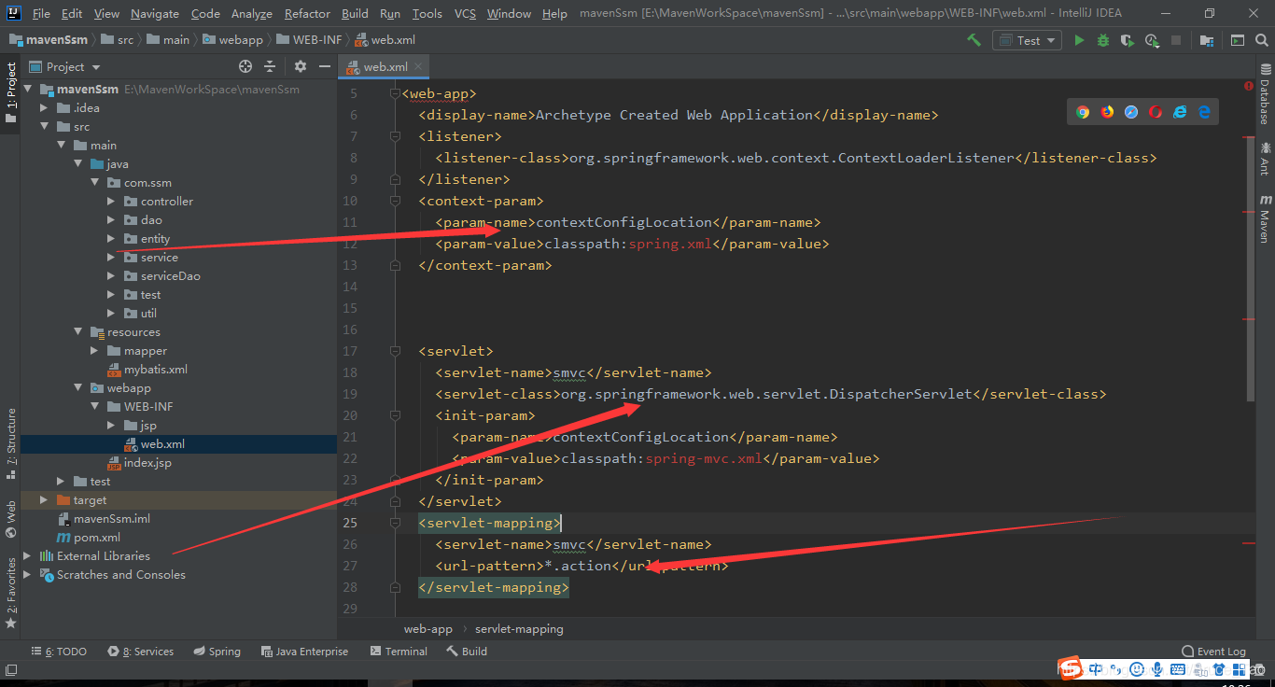Screen dimensions: 1275x687
Task: Expand the target folder
Action: pyautogui.click(x=44, y=499)
